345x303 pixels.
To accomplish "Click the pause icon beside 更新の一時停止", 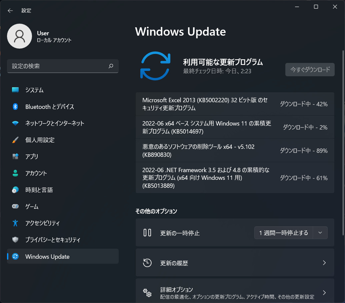I will tap(147, 233).
